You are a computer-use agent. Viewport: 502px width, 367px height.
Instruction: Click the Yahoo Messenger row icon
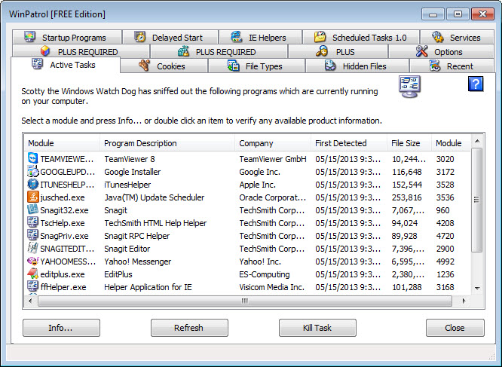[x=32, y=261]
